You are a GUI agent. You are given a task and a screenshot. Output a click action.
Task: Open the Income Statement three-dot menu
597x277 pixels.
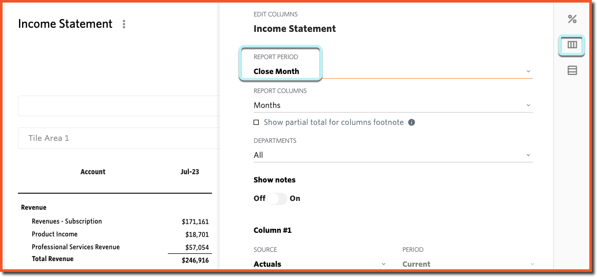coord(124,24)
